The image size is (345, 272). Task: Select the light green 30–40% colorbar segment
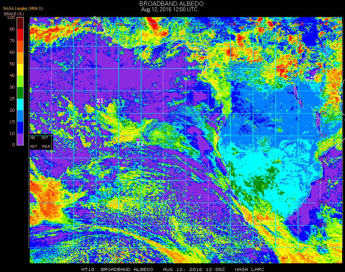pyautogui.click(x=20, y=81)
